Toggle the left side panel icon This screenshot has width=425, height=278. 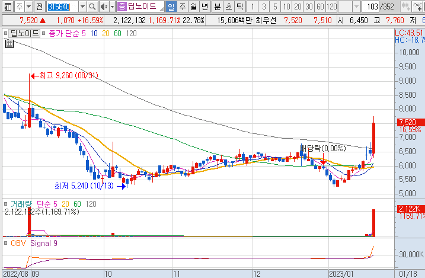(x=8, y=7)
